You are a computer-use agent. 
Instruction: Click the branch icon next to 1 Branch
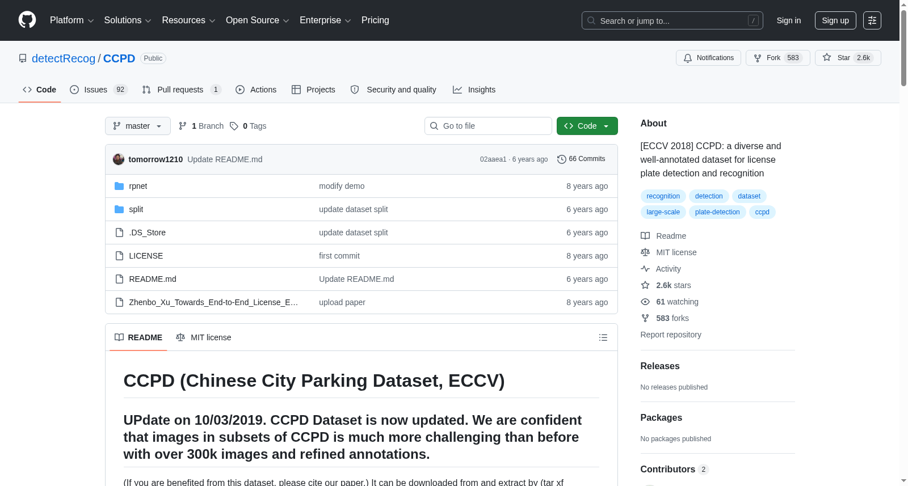(183, 126)
